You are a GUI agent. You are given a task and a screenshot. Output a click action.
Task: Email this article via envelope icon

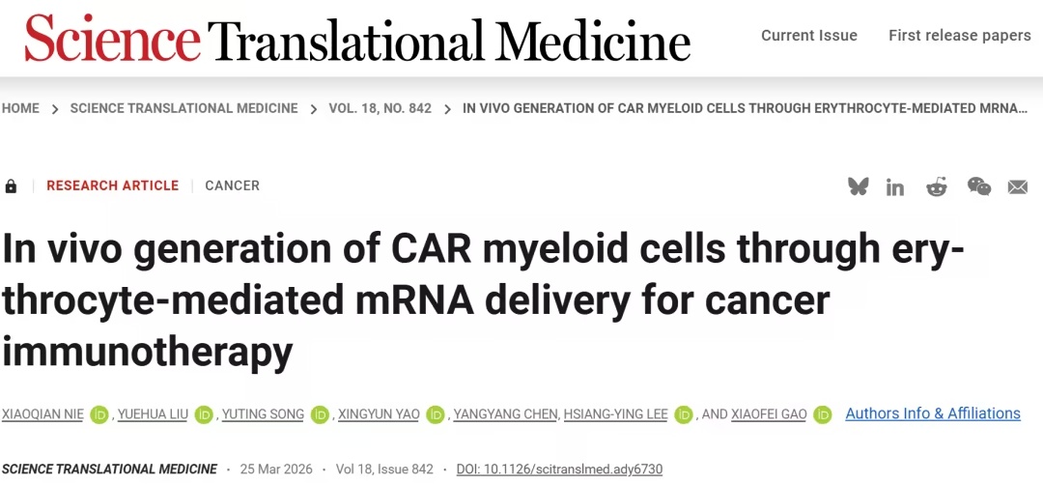pos(1018,186)
